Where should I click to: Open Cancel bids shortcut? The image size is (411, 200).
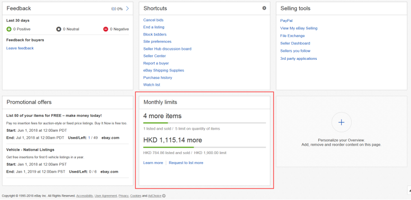pos(153,20)
